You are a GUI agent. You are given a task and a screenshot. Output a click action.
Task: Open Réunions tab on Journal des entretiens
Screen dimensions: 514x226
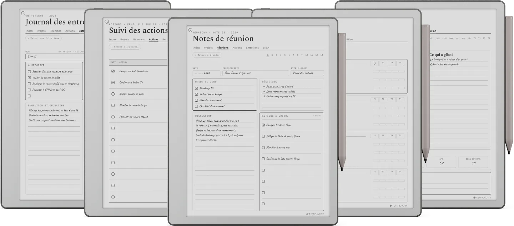tap(56, 31)
